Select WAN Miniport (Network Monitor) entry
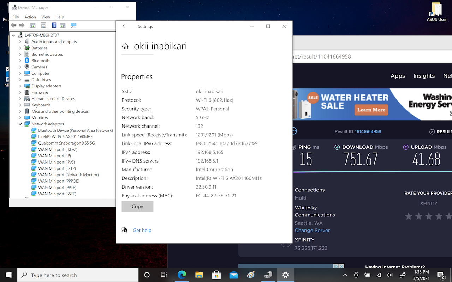 click(x=69, y=175)
